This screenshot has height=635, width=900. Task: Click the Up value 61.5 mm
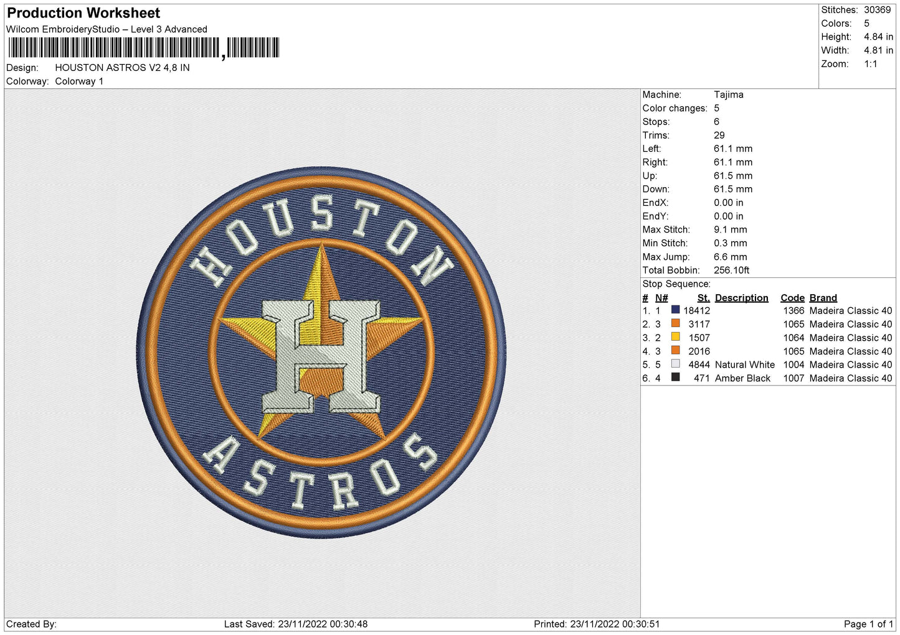coord(733,176)
